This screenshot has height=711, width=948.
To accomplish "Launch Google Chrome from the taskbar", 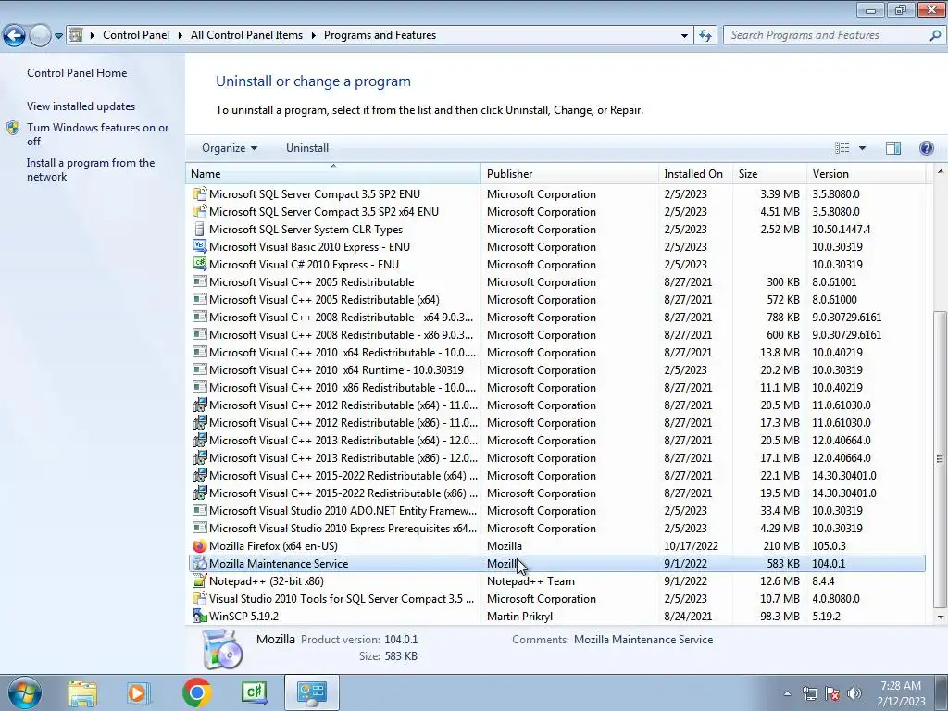I will [x=196, y=692].
